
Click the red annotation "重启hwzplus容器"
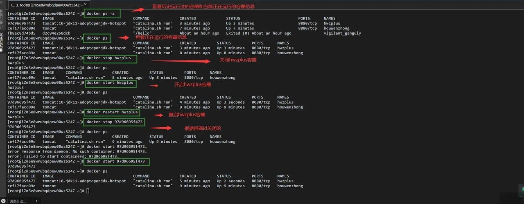point(187,115)
